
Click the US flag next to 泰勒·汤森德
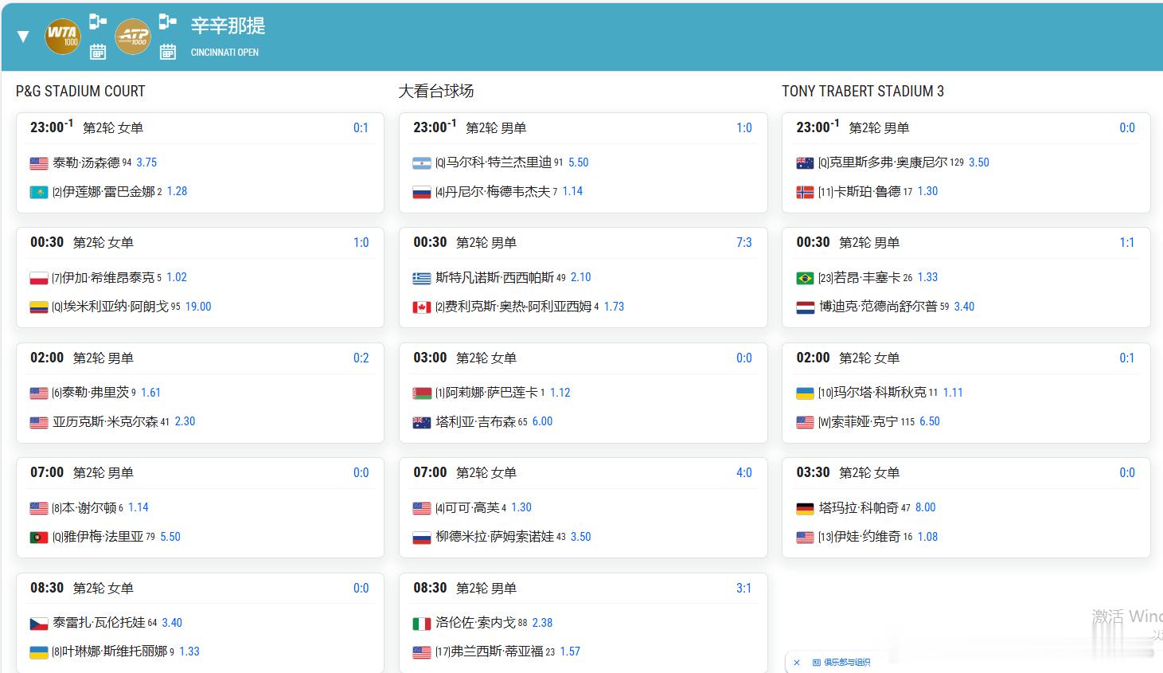tap(39, 163)
